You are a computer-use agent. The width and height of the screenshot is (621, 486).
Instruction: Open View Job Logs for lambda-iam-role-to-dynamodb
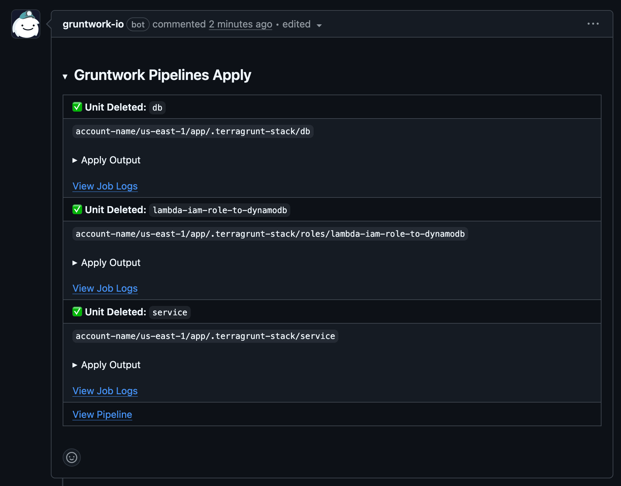105,288
